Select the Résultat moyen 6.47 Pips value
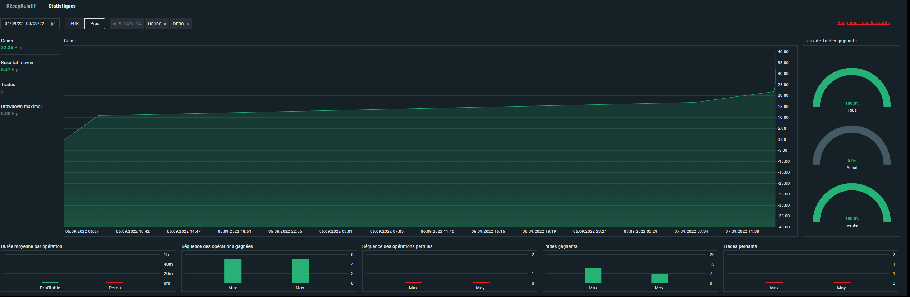The width and height of the screenshot is (910, 297). [x=11, y=70]
